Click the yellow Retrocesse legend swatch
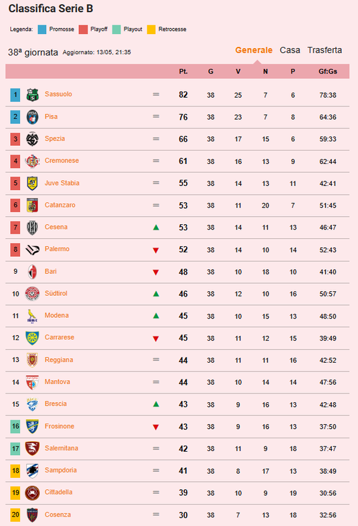 [x=151, y=29]
